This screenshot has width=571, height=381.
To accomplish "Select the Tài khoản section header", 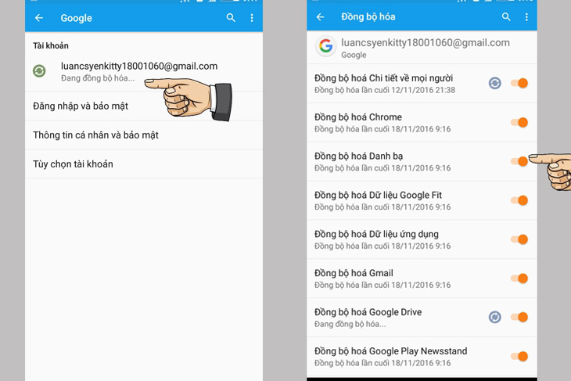I will tap(51, 45).
